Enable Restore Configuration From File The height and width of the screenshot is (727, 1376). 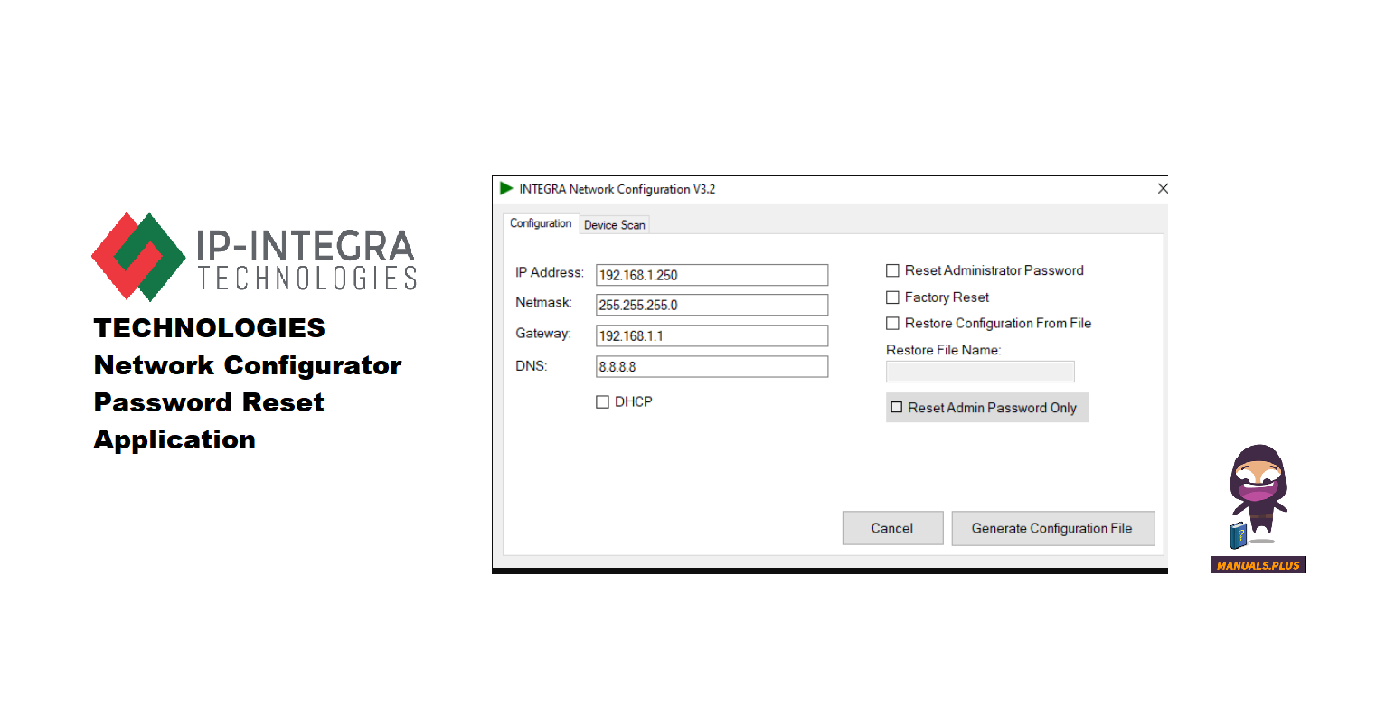coord(892,323)
